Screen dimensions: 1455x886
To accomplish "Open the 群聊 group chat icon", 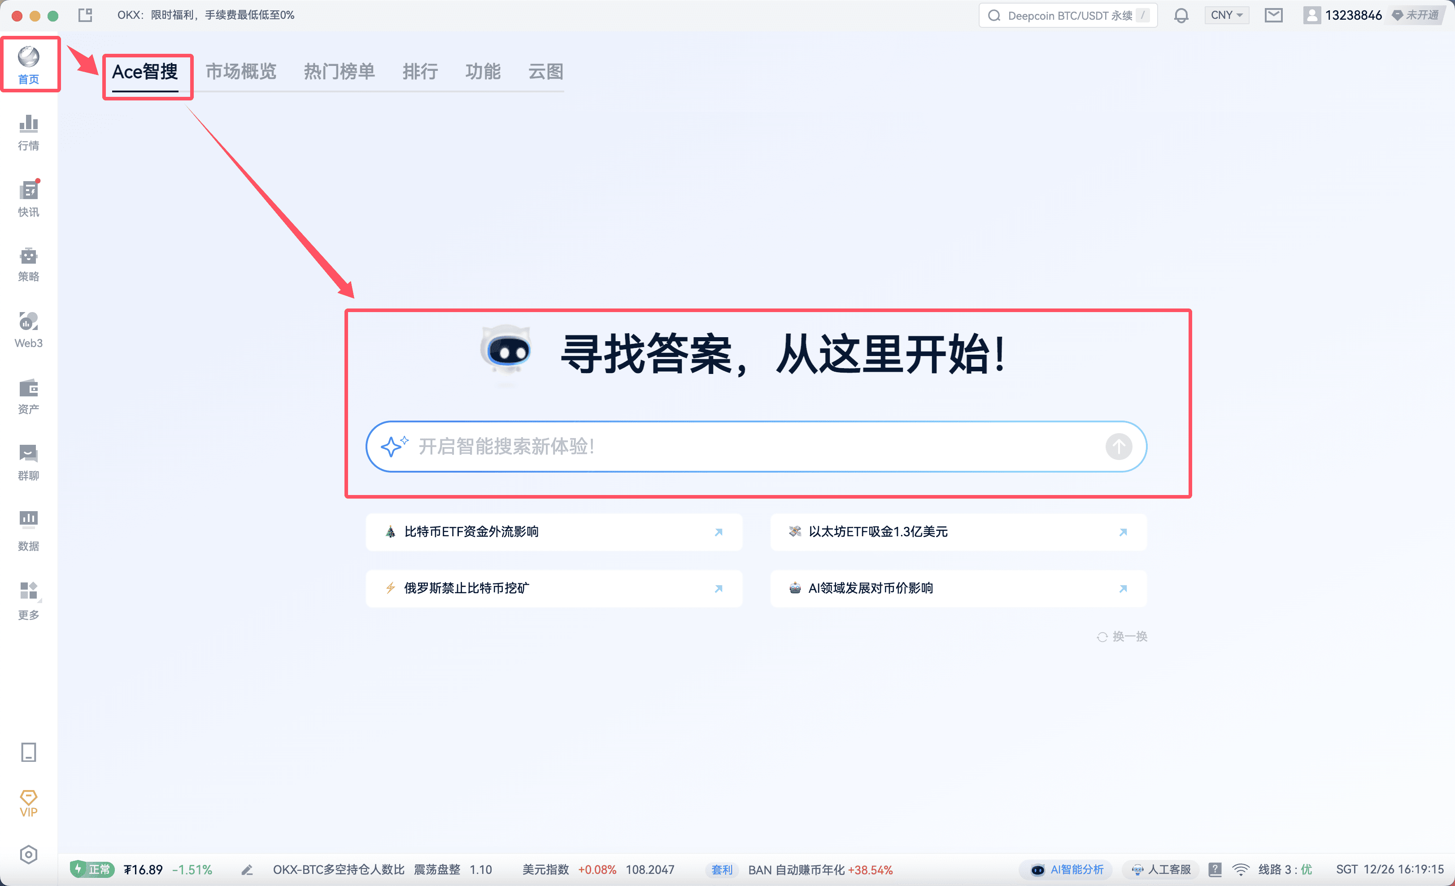I will 28,463.
